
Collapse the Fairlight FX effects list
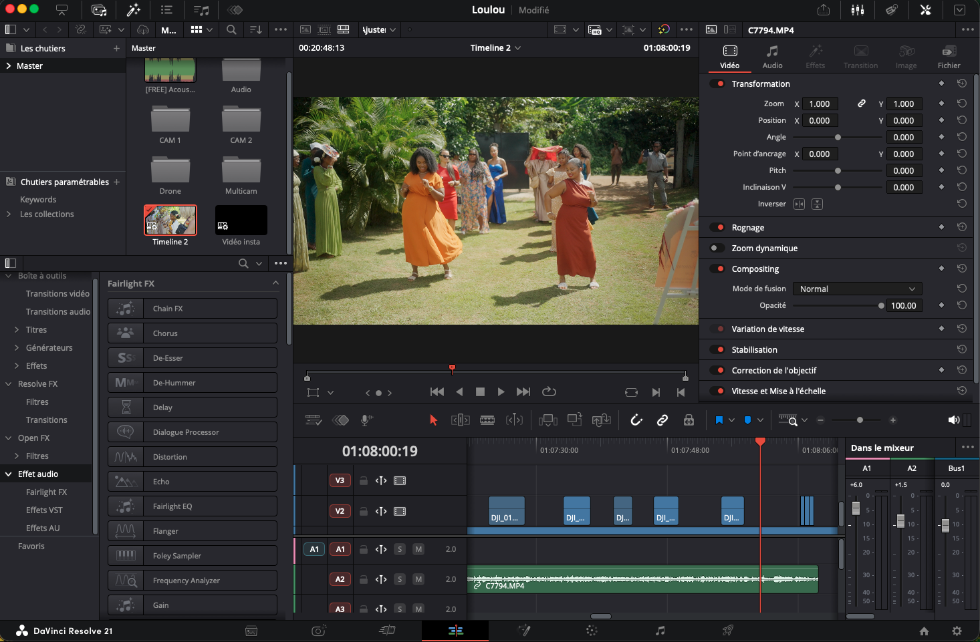point(275,283)
